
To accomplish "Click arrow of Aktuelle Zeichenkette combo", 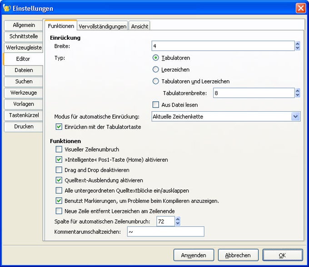I will pos(295,116).
